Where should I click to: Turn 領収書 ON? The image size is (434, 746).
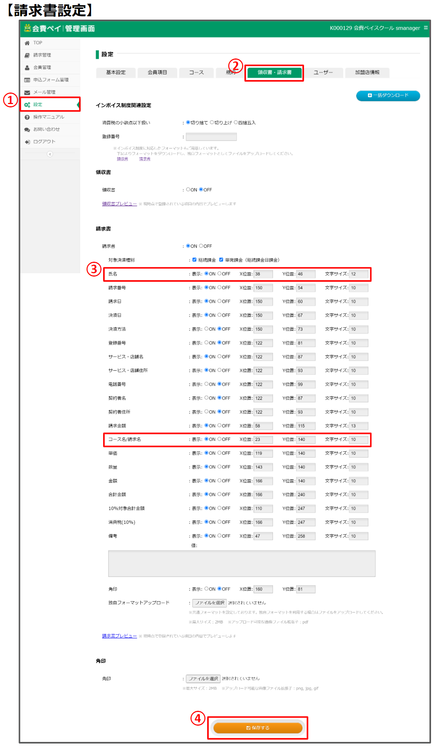[x=188, y=190]
